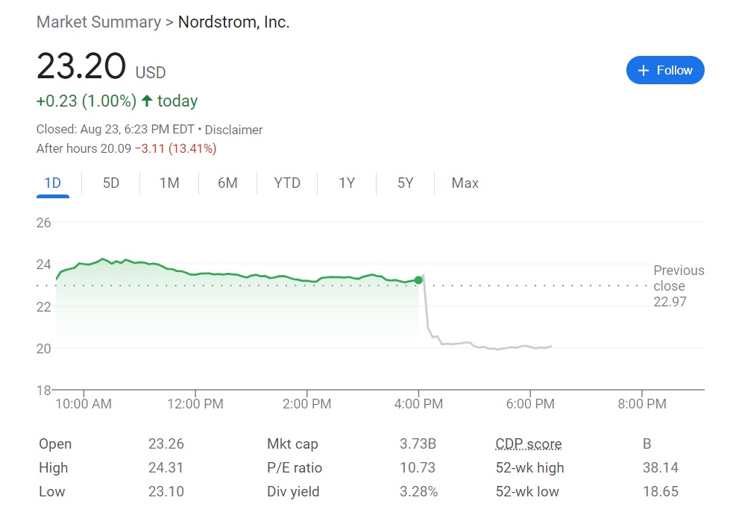
Task: Switch to the 1M chart tab
Action: tap(169, 183)
